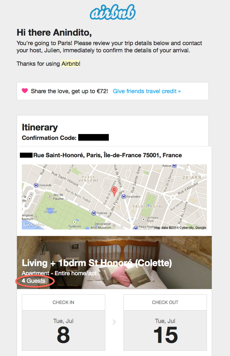Click the circled 4 Guests text
Viewport: 230px width, 356px height.
[34, 281]
